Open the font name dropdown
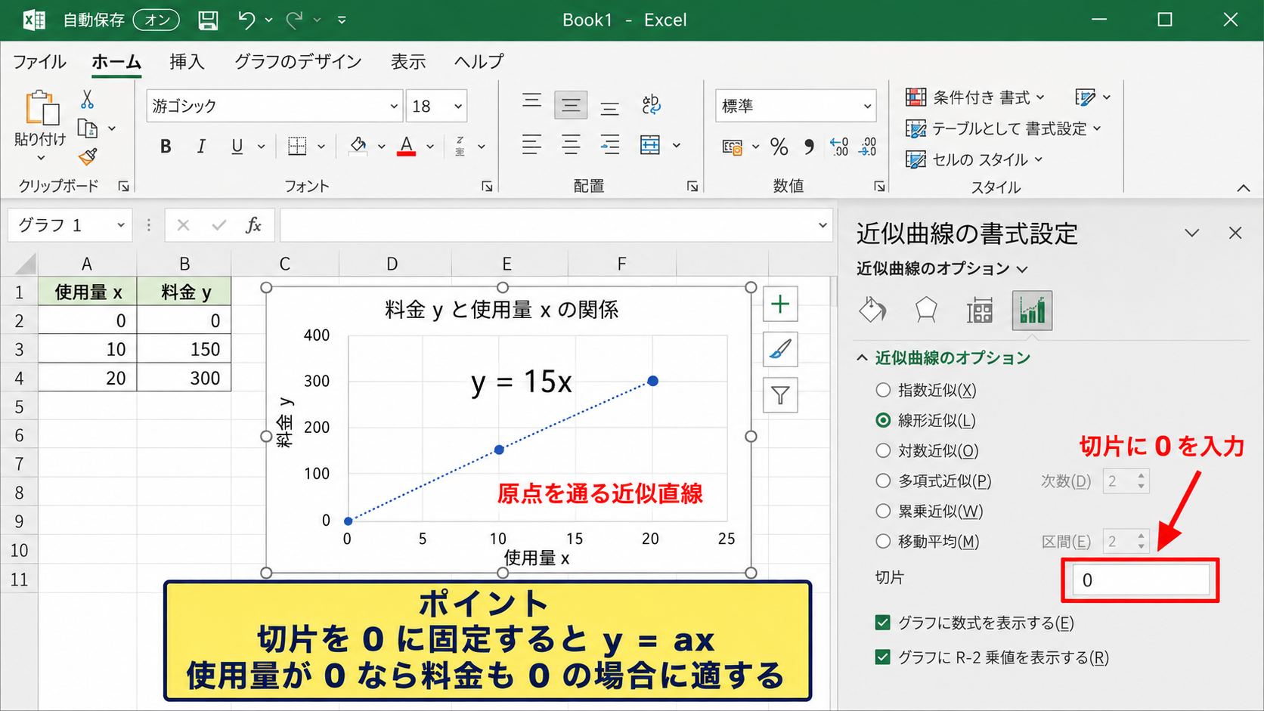The image size is (1264, 711). (394, 107)
